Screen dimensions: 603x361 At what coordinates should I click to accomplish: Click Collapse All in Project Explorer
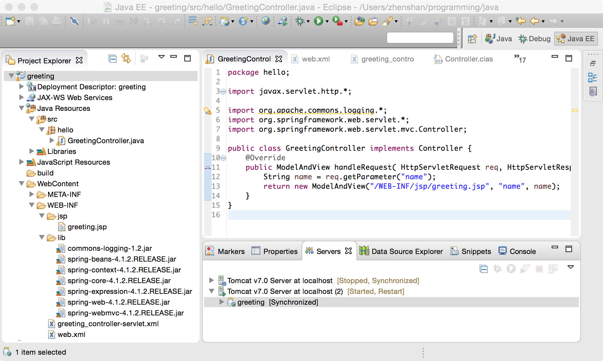coord(112,59)
